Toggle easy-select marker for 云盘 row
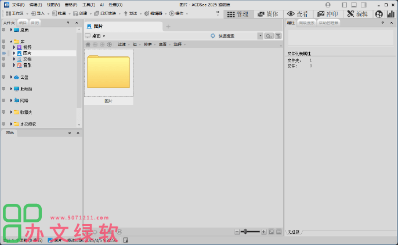The width and height of the screenshot is (398, 245). (x=3, y=77)
